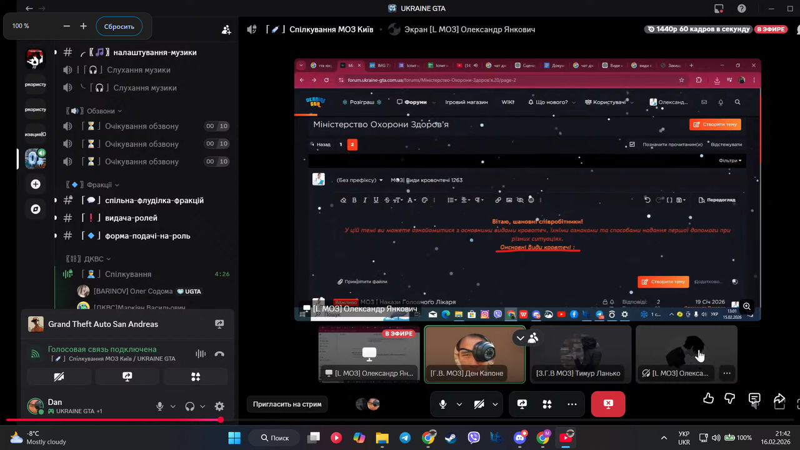Click the Сбросить zoom reset button
Image resolution: width=800 pixels, height=450 pixels.
click(x=119, y=26)
